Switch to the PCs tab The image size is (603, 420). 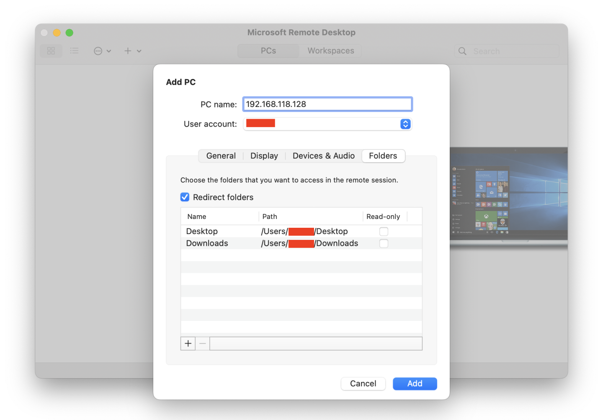point(268,51)
